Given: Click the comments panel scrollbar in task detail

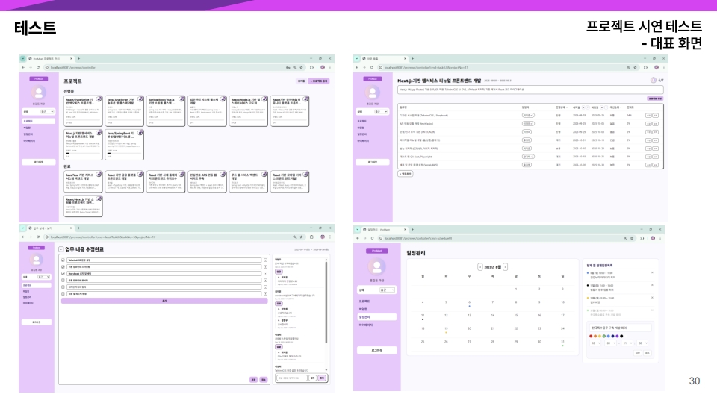Looking at the screenshot, I should (x=326, y=302).
